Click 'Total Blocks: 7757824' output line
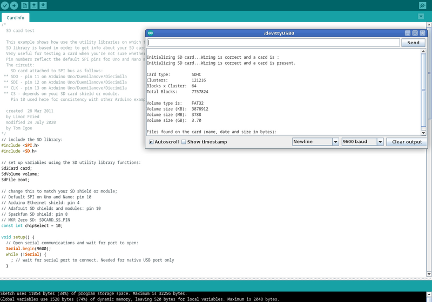 (178, 92)
